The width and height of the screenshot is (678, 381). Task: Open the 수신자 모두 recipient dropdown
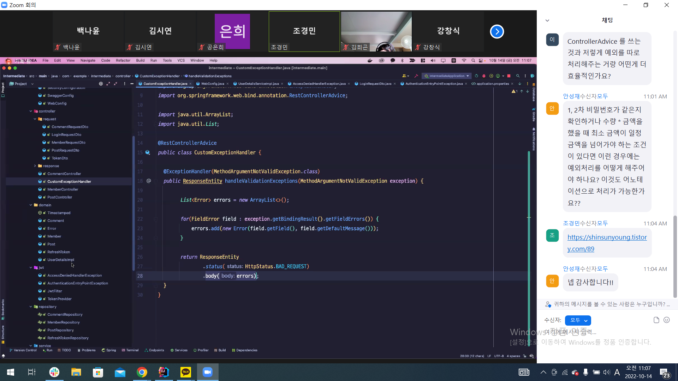tap(578, 320)
